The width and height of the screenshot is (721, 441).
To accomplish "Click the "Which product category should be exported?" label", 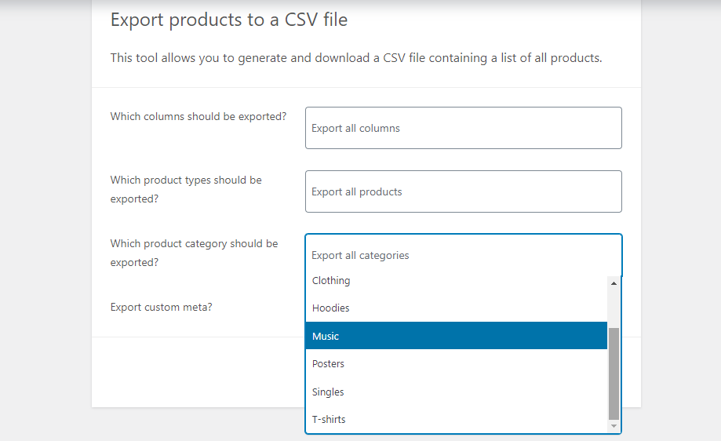I will click(x=194, y=253).
